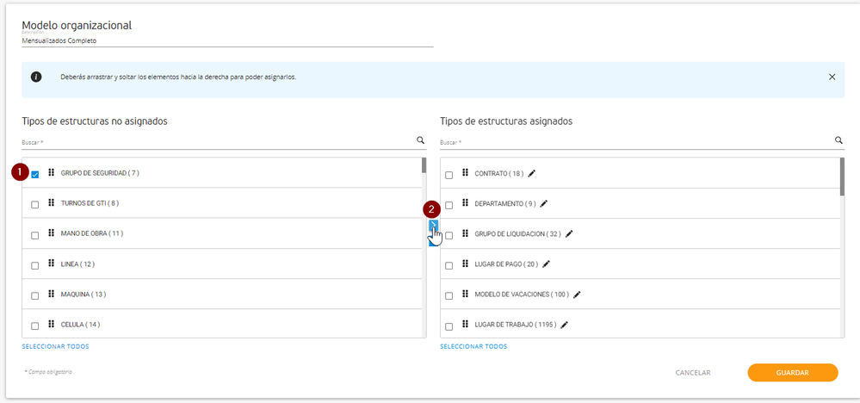Click the unassigned list scrollbar thumb
860x403 pixels.
424,165
